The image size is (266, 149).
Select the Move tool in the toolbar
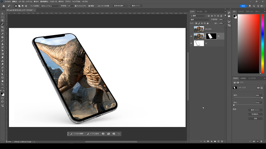pos(2,14)
